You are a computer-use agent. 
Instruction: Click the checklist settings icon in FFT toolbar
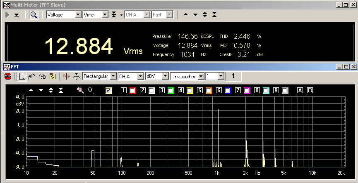coord(53,76)
